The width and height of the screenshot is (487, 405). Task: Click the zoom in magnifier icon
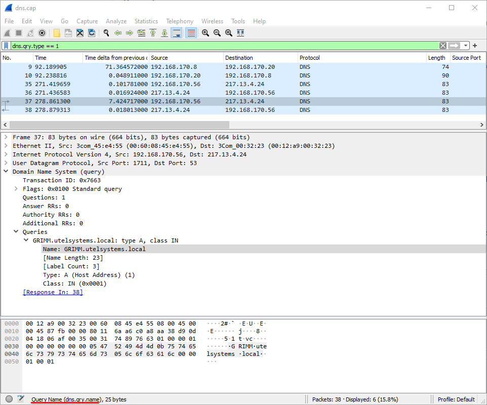pyautogui.click(x=206, y=33)
